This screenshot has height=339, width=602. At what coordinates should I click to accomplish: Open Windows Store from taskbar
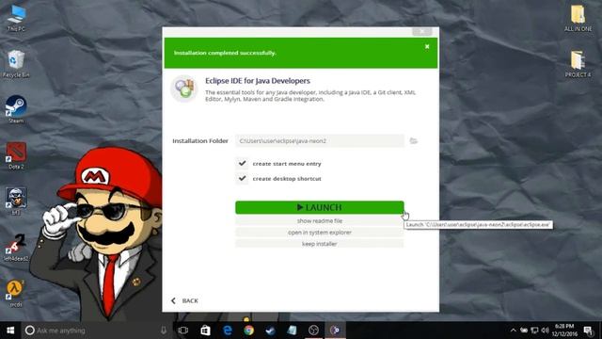[205, 331]
